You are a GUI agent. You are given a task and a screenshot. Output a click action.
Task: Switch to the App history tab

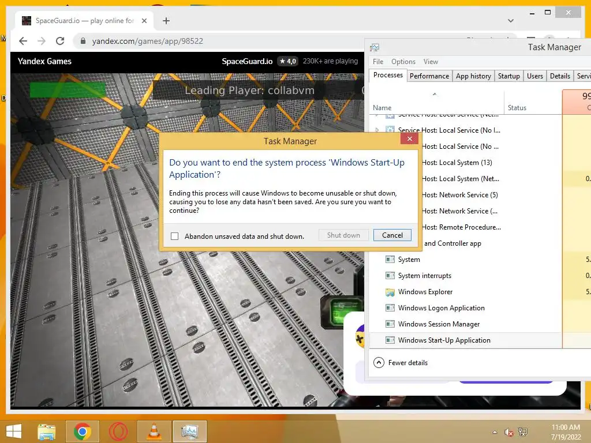(473, 76)
